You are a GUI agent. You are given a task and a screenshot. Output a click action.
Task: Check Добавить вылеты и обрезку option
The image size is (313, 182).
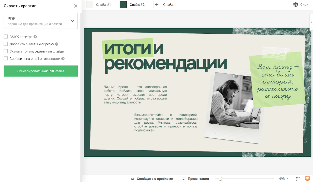6,44
